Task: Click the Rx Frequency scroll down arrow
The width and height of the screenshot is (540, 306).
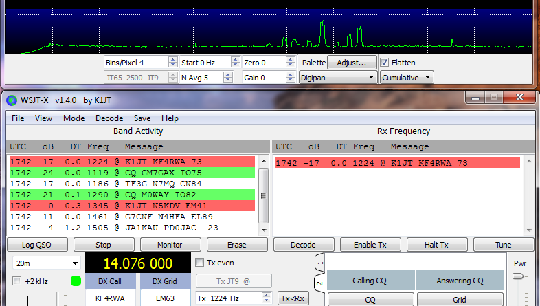Action: [x=529, y=230]
